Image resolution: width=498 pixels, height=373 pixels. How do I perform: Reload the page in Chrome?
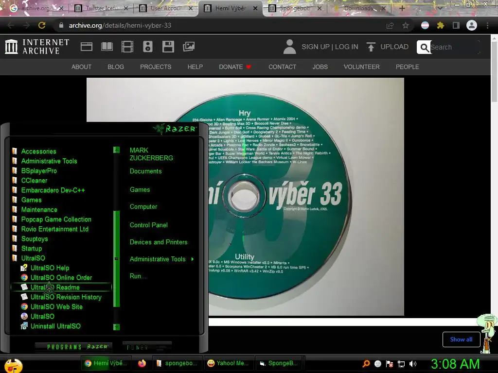tap(42, 25)
